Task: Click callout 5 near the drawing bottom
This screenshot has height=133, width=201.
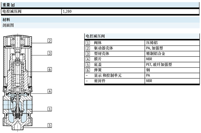Action: (50, 125)
